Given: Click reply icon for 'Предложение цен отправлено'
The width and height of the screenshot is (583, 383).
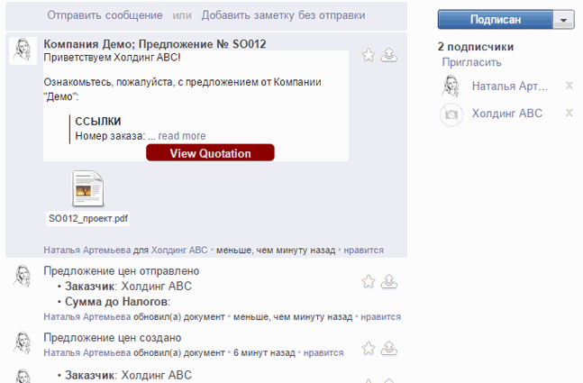Looking at the screenshot, I should (x=389, y=281).
